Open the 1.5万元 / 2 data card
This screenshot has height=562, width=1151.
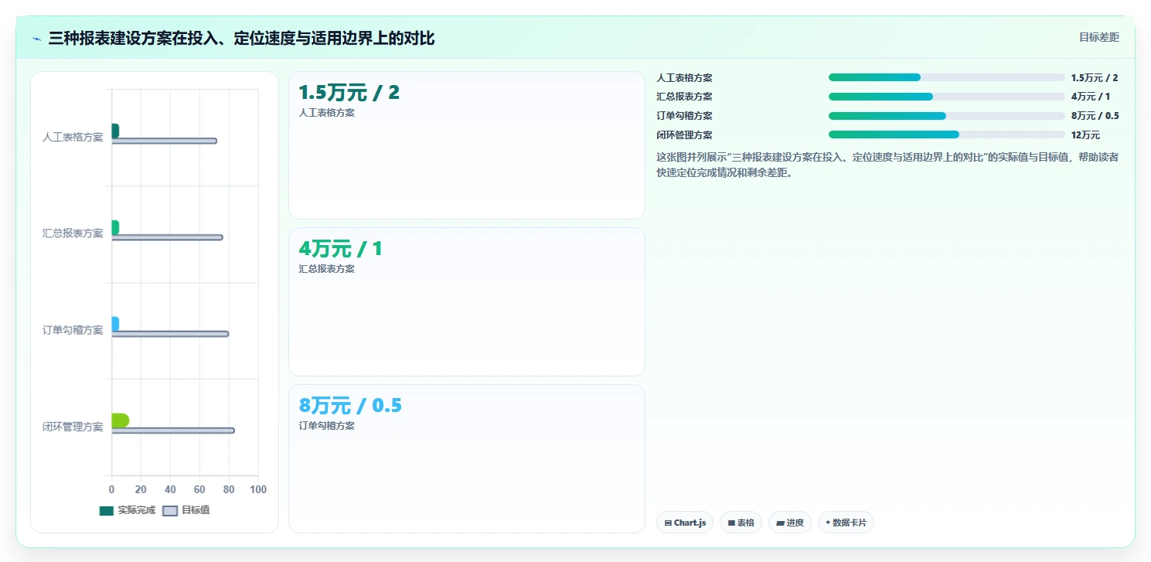click(467, 145)
